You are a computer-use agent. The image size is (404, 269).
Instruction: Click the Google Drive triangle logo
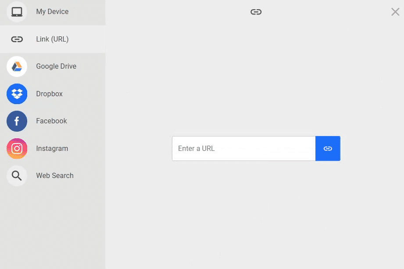coord(17,66)
